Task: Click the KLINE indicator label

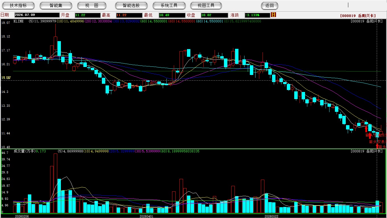Action: (x=18, y=21)
